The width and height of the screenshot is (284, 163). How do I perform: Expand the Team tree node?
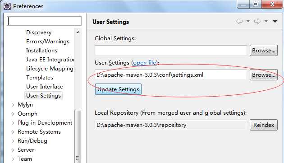coord(13,159)
